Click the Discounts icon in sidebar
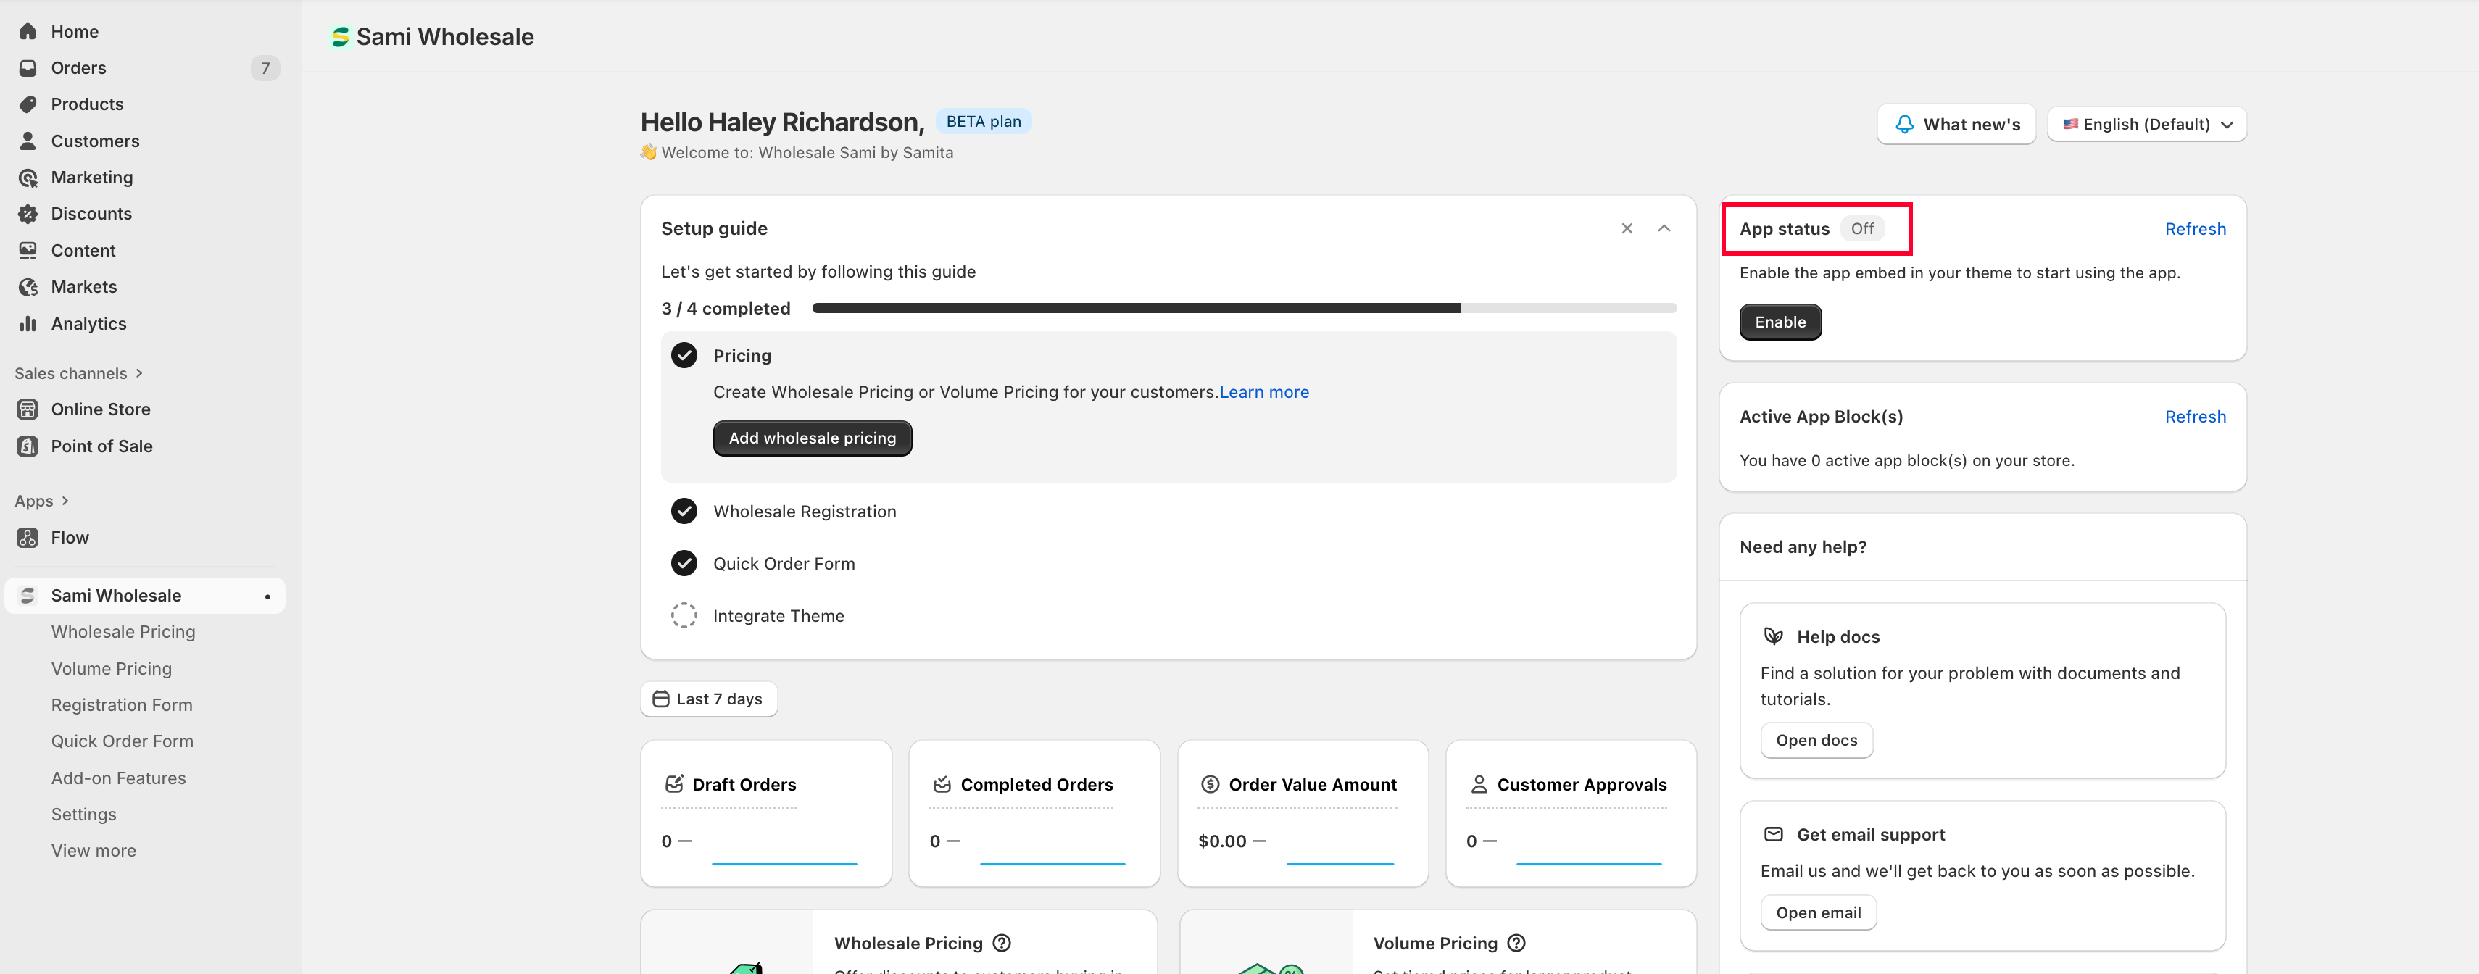Image resolution: width=2479 pixels, height=974 pixels. 28,214
